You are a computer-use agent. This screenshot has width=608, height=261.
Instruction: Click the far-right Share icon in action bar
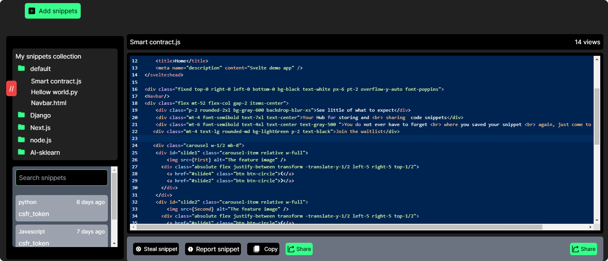click(x=575, y=249)
